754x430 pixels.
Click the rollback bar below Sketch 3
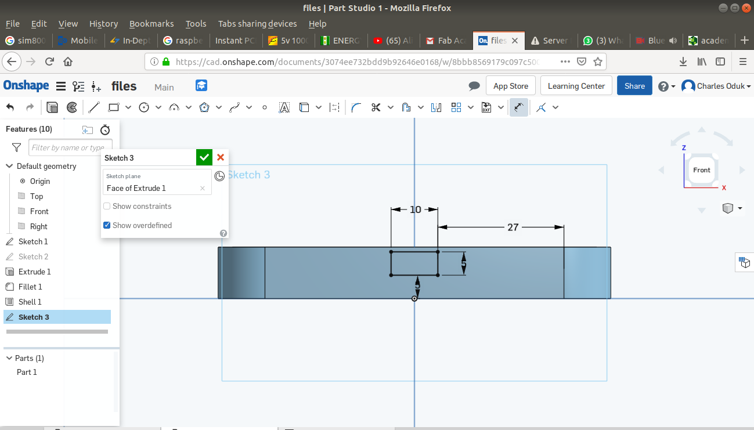(x=57, y=332)
